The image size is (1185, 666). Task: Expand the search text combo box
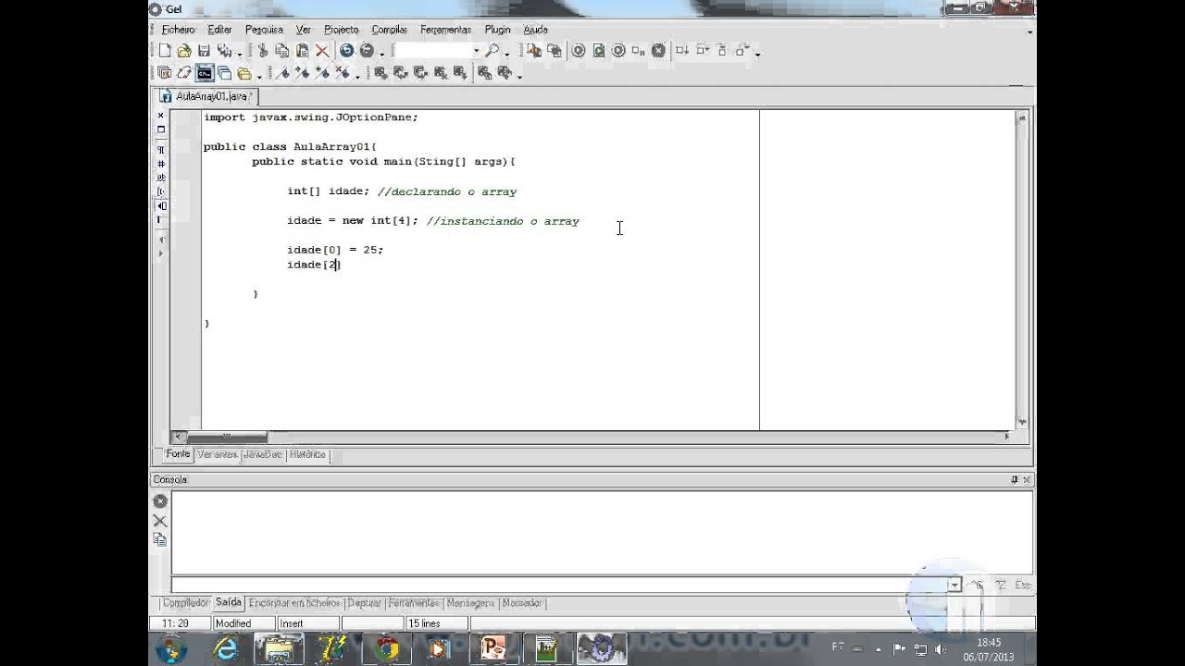click(x=476, y=51)
